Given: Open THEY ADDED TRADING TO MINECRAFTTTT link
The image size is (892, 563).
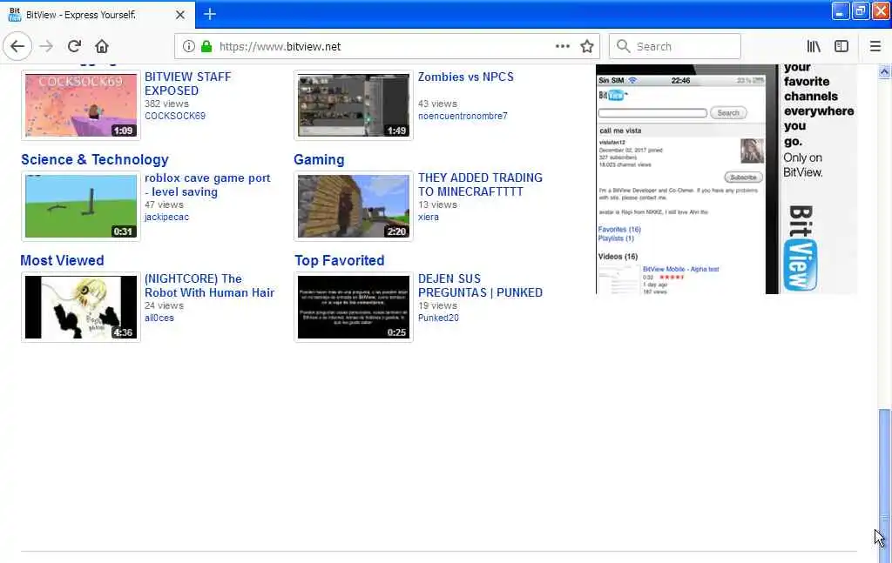Looking at the screenshot, I should tap(480, 184).
